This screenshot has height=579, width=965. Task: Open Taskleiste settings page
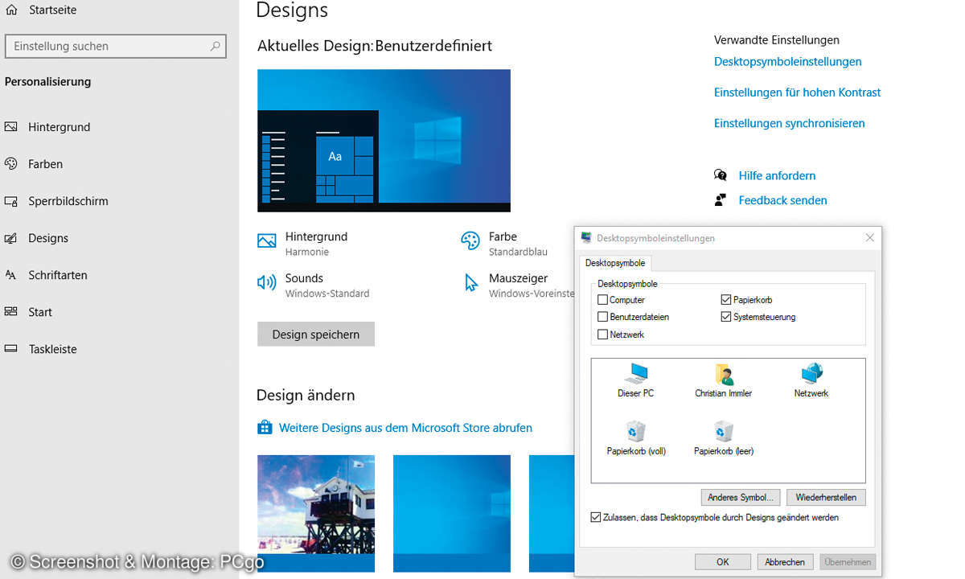pos(52,349)
